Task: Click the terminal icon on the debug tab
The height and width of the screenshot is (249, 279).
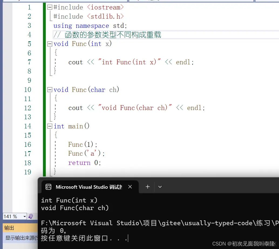Action: pyautogui.click(x=48, y=187)
